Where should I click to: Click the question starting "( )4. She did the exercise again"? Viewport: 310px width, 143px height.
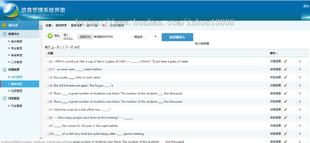tap(81, 85)
